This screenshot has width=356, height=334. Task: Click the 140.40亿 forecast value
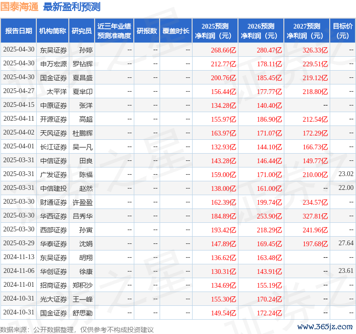[270, 105]
